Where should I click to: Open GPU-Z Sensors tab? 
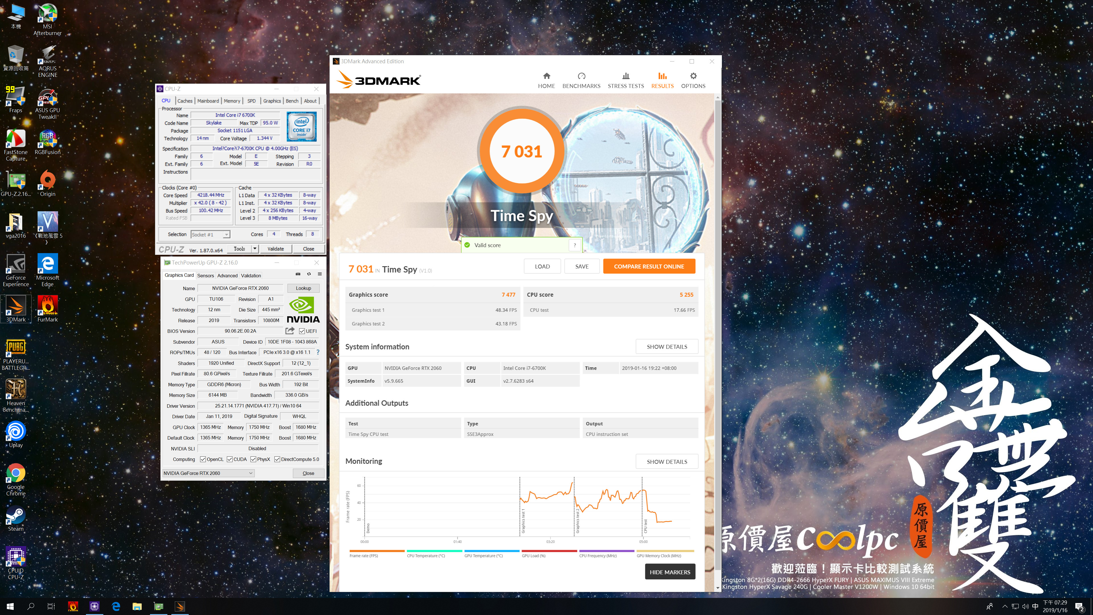(205, 275)
